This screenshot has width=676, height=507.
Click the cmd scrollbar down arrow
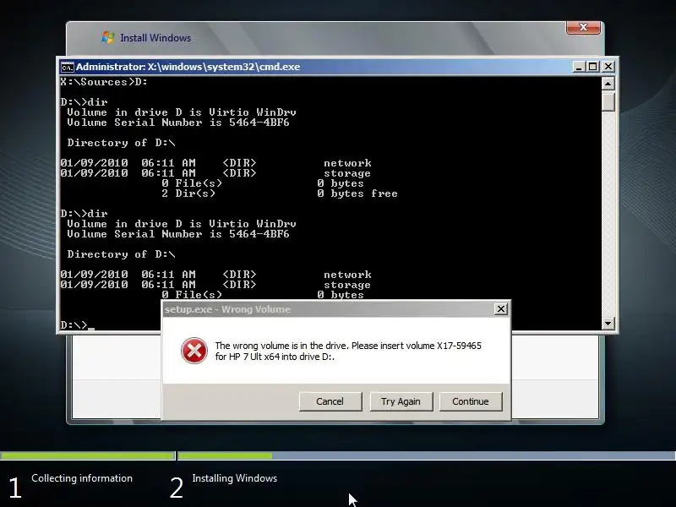[608, 323]
